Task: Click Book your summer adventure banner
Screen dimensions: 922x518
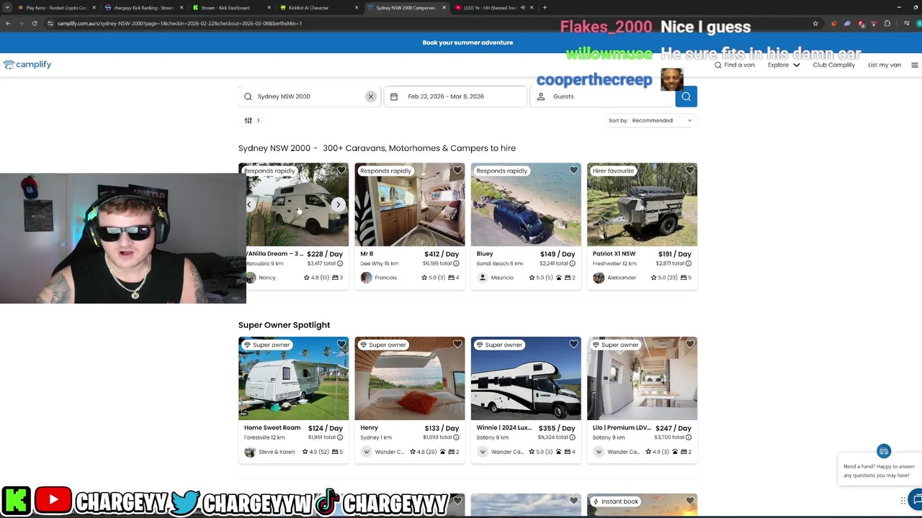Action: (467, 42)
